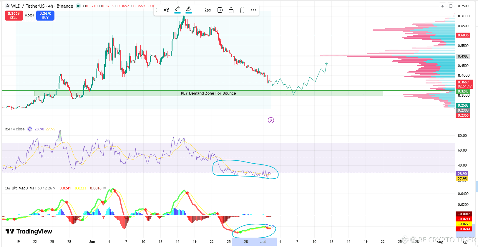Click the red 0.3669 SELL button
Image resolution: width=478 pixels, height=247 pixels.
tap(14, 16)
